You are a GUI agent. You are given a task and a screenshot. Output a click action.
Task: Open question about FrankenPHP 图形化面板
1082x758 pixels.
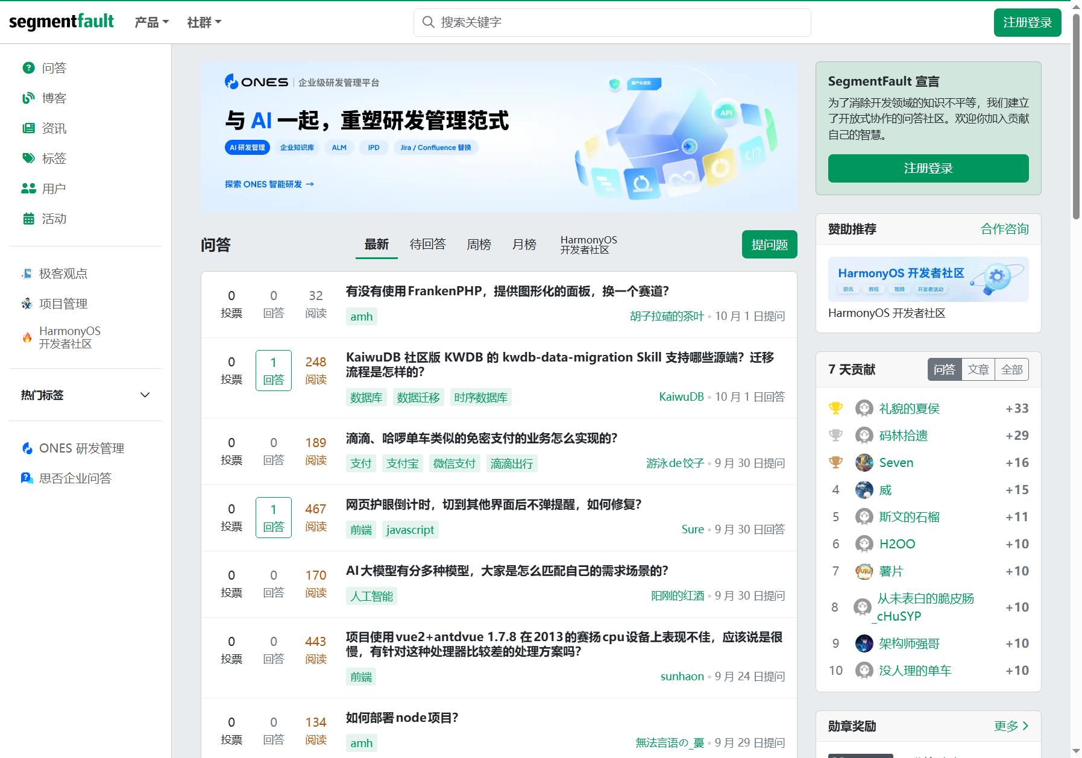point(508,291)
